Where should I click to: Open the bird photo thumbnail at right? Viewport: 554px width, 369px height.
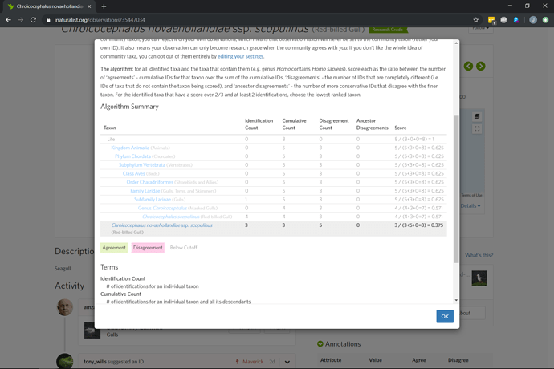coord(479,278)
